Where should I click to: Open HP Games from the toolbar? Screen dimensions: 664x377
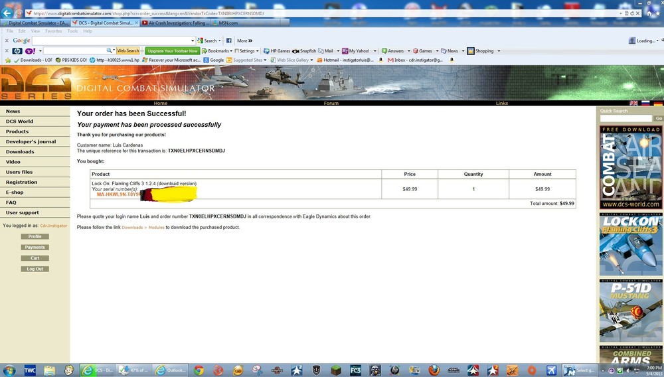pyautogui.click(x=276, y=50)
